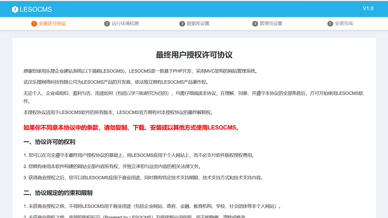Go to 安装完成 step
Screen dimensions: 388x218
point(344,23)
